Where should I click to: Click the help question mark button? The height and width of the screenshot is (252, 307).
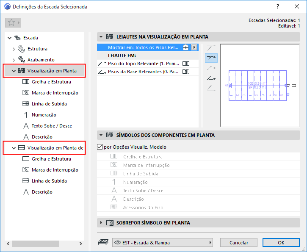point(278,6)
